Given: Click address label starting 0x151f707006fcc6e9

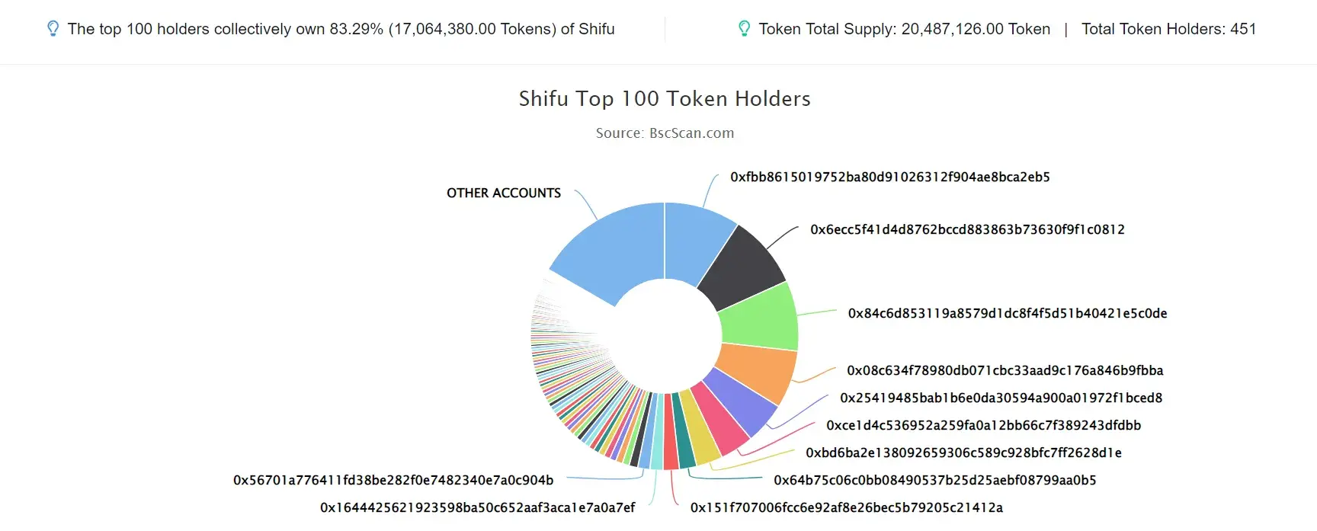Looking at the screenshot, I should click(847, 507).
